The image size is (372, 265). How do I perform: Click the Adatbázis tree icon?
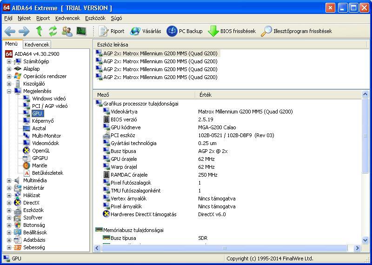click(x=18, y=240)
